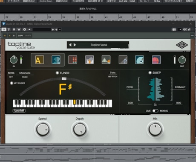Click the 0 cts REF PITCH value
This screenshot has width=196, height=162.
pos(112,72)
